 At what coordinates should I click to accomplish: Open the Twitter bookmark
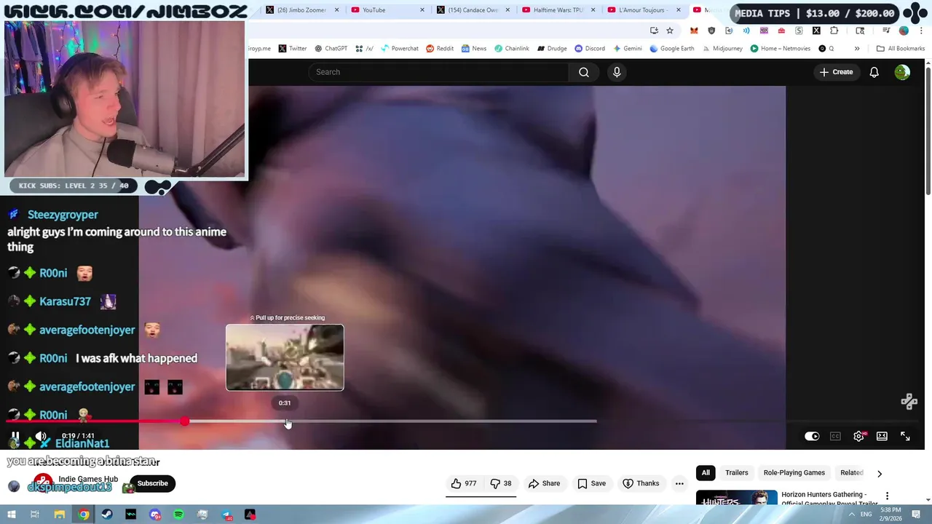click(293, 48)
